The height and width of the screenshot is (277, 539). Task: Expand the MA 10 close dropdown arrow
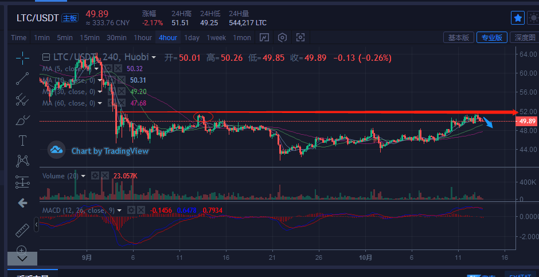(100, 80)
